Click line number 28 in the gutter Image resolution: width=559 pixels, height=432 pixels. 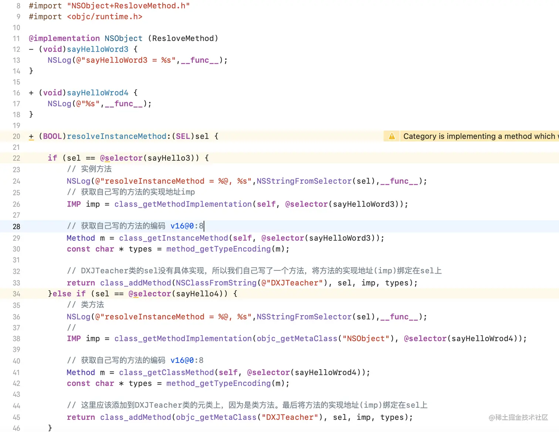click(16, 227)
